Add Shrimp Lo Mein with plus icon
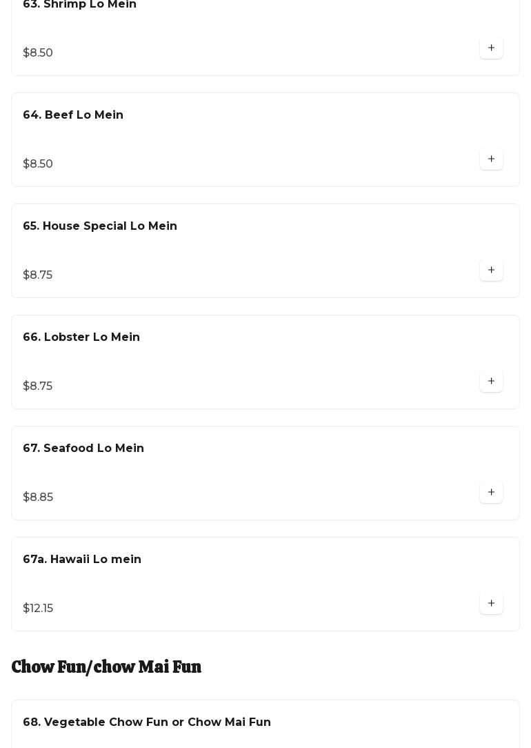The height and width of the screenshot is (748, 531). [491, 48]
